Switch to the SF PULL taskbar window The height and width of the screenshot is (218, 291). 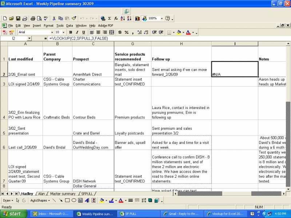point(139,214)
